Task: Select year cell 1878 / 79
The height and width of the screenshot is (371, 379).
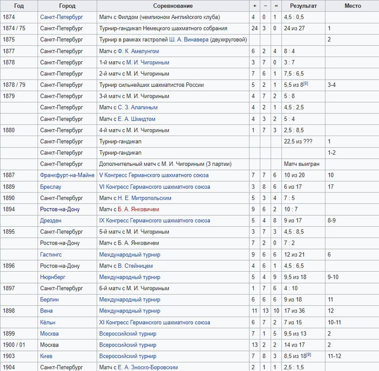Action: pyautogui.click(x=19, y=85)
